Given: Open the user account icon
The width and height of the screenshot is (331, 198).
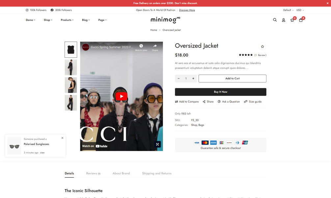Looking at the screenshot, I should click(x=284, y=20).
